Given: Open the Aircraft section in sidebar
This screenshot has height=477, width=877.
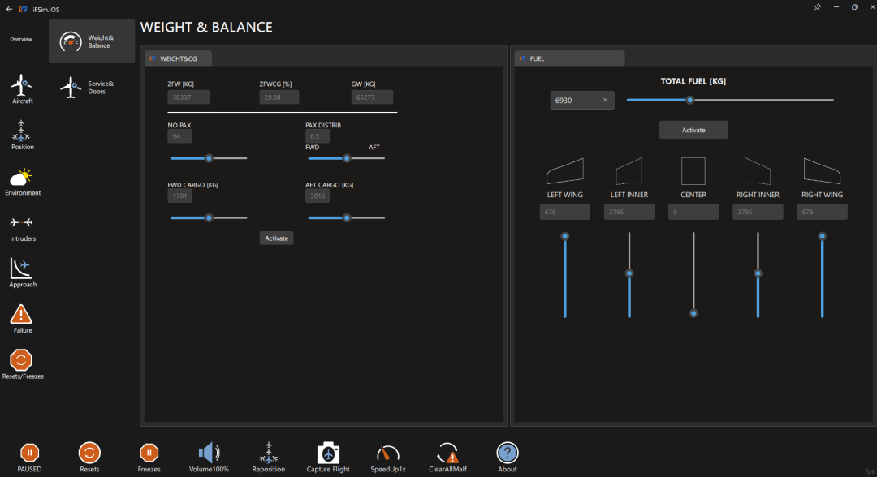Looking at the screenshot, I should click(22, 86).
